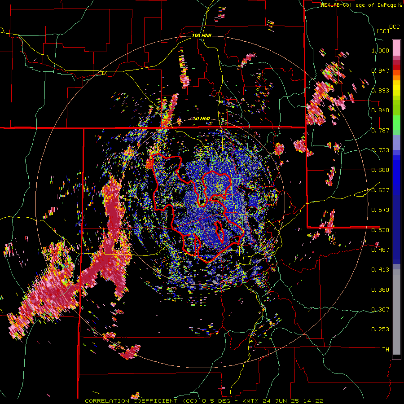Click the 1.000 value on the color scale
404x404 pixels.
pyautogui.click(x=380, y=50)
